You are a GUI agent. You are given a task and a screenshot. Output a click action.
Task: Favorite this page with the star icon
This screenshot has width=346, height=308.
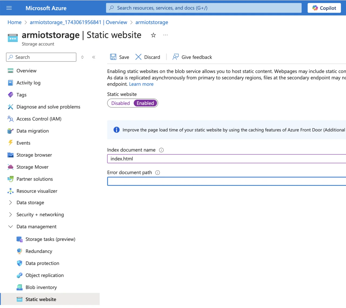point(153,35)
